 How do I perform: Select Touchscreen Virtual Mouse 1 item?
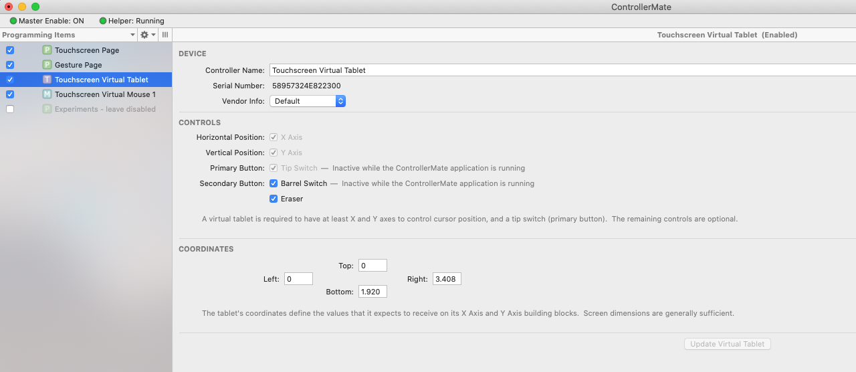(105, 94)
